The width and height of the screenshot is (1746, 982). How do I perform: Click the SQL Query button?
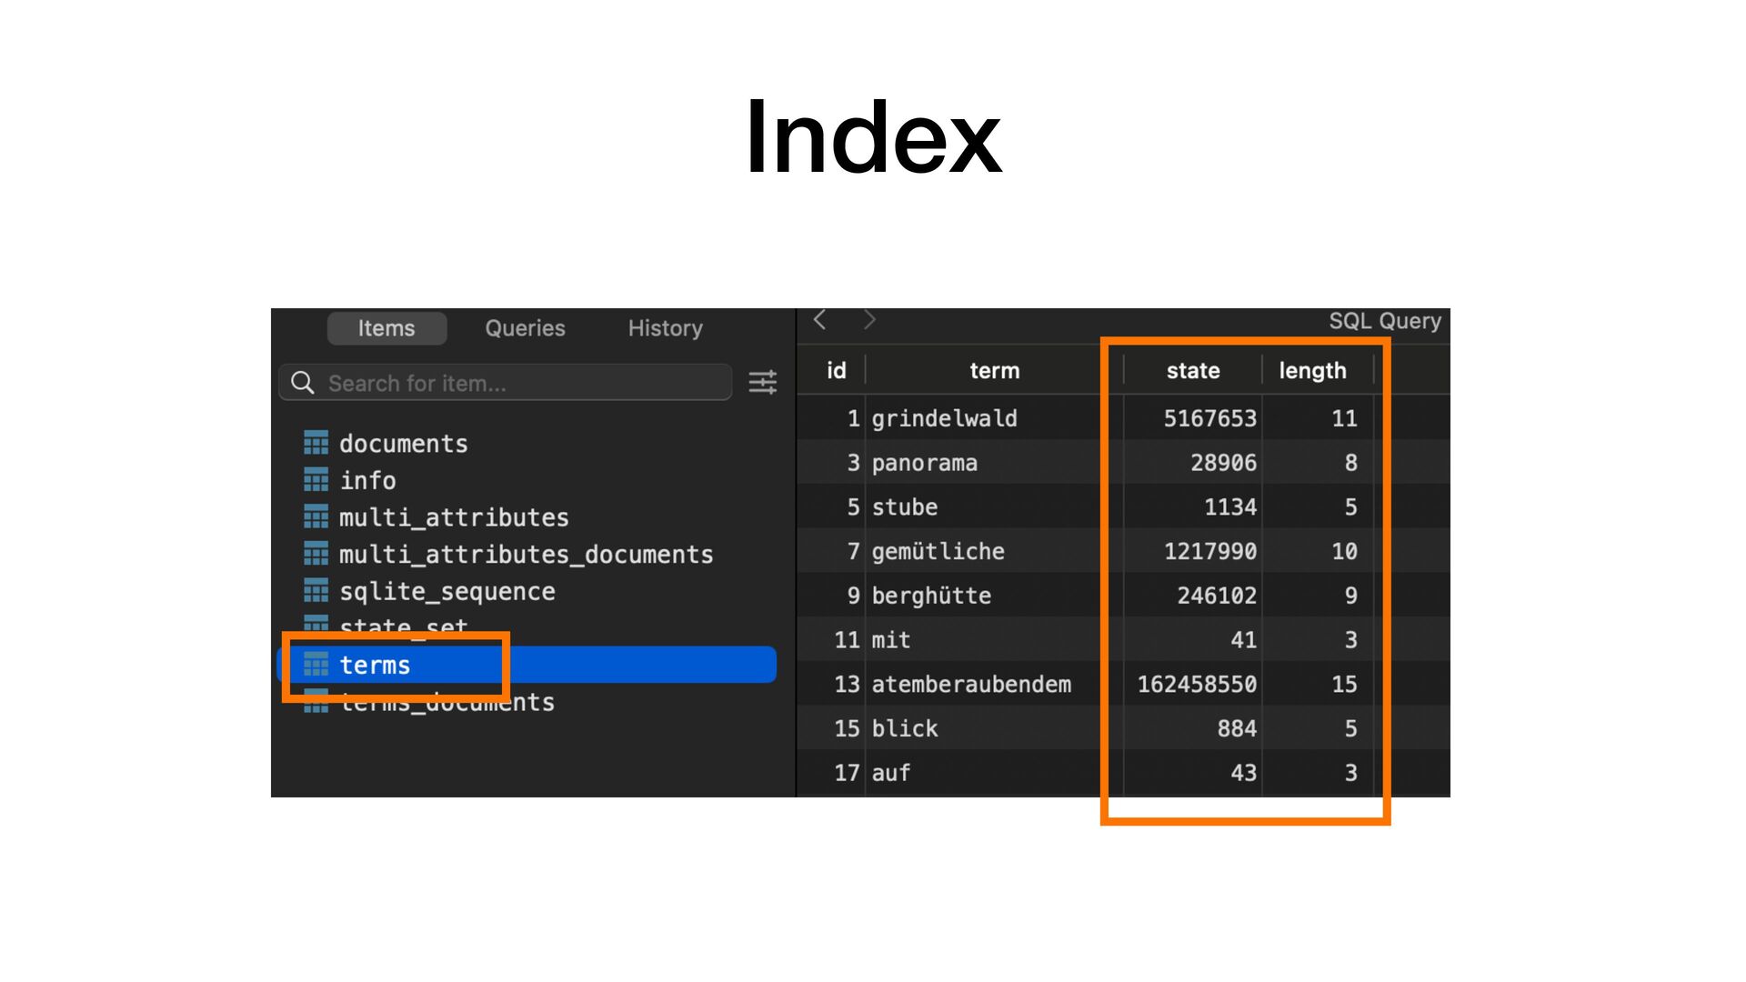(1384, 321)
